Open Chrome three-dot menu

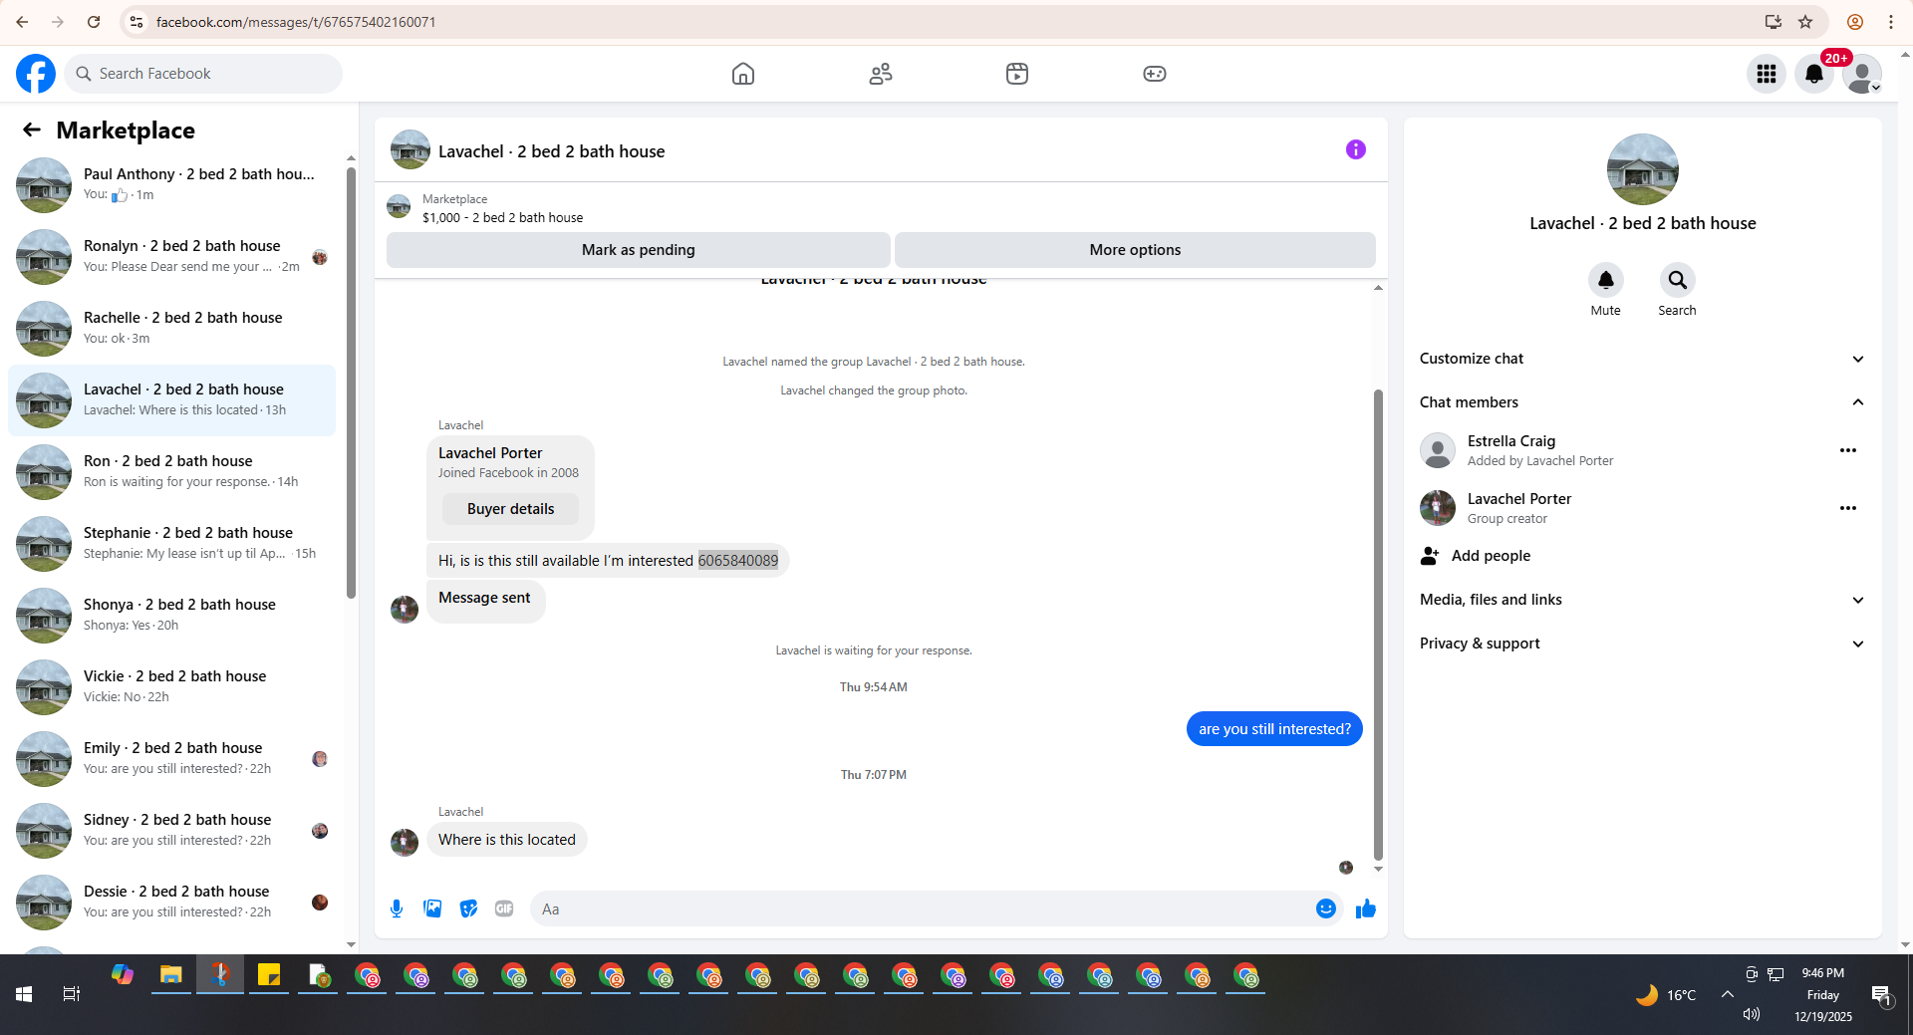[x=1891, y=22]
